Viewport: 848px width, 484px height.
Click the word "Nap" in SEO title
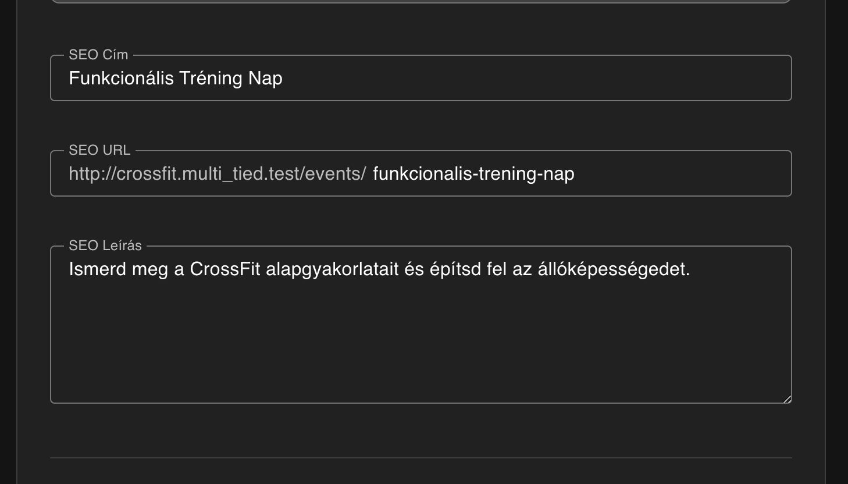(x=265, y=79)
